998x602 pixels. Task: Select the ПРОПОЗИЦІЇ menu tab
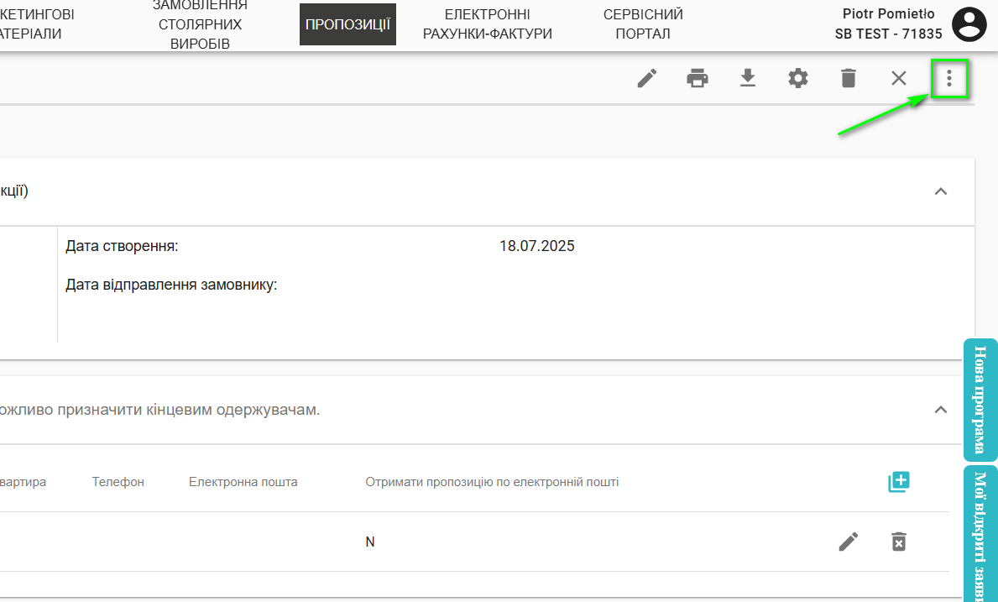[347, 24]
